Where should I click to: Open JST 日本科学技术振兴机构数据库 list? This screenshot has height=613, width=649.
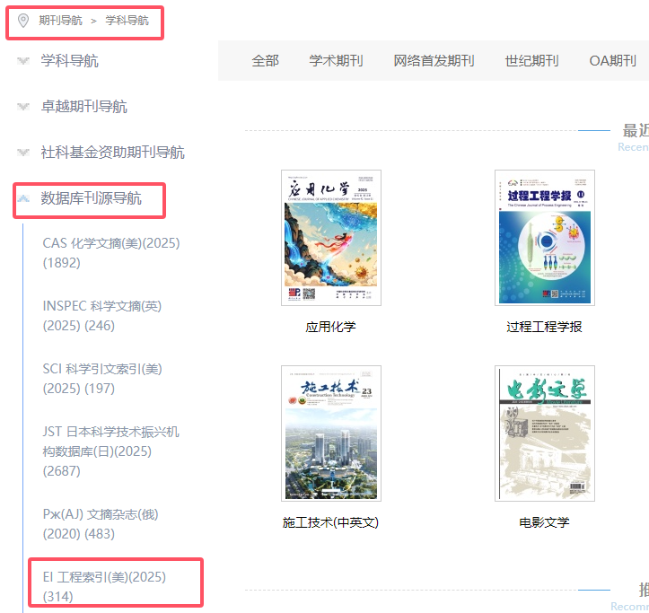point(111,451)
